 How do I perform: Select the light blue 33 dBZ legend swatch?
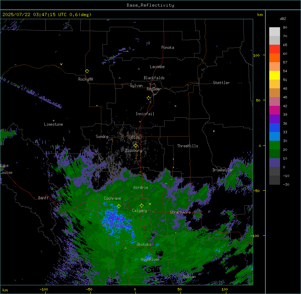(x=274, y=137)
